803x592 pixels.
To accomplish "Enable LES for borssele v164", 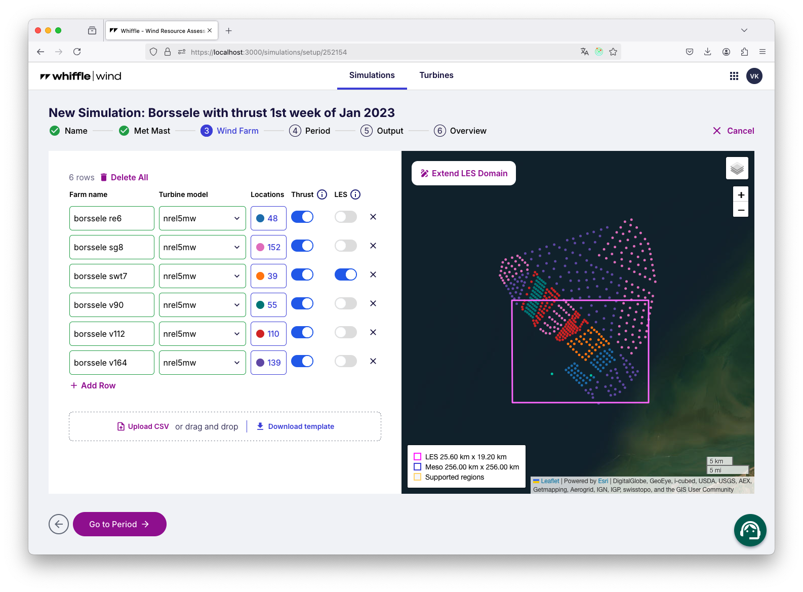I will (346, 361).
